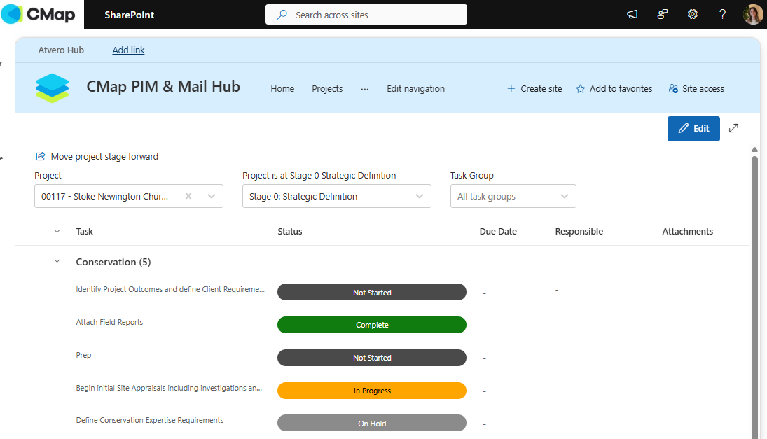
Task: Clear the selected project with X
Action: [188, 196]
